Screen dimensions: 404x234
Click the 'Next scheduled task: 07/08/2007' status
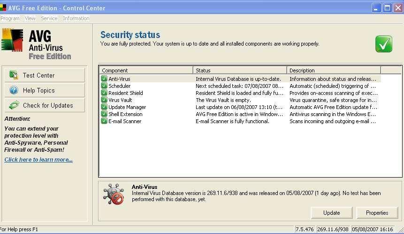point(239,86)
